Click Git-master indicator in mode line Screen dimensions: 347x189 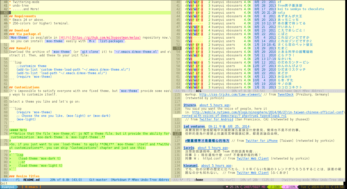point(98,180)
